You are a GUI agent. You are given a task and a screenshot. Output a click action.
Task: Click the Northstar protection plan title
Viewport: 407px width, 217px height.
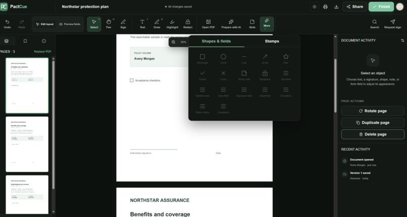click(85, 7)
